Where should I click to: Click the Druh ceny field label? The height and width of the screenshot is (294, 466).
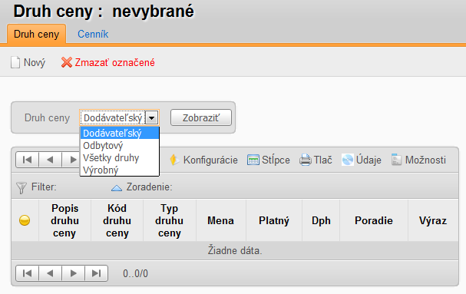(47, 117)
